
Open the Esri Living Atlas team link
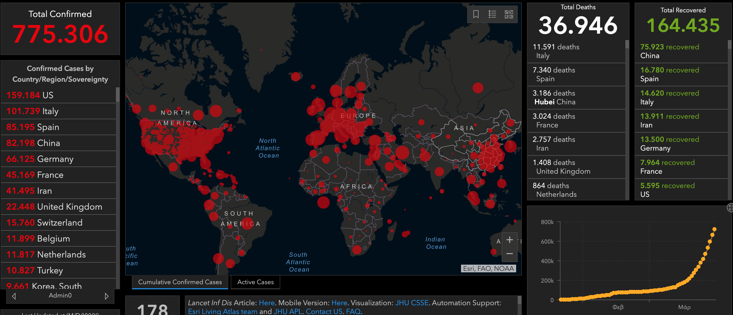pyautogui.click(x=223, y=311)
